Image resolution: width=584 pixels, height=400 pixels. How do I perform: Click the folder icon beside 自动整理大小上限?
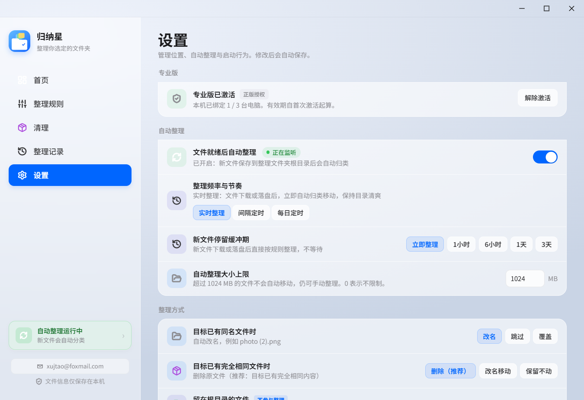coord(176,278)
